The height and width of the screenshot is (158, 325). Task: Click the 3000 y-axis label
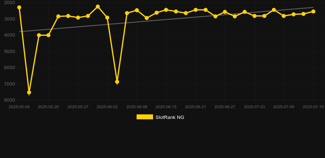coord(9,19)
